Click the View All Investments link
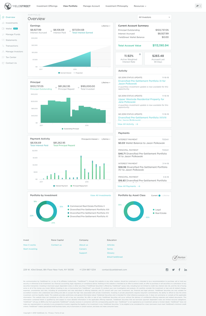The width and height of the screenshot is (206, 316). [101, 195]
